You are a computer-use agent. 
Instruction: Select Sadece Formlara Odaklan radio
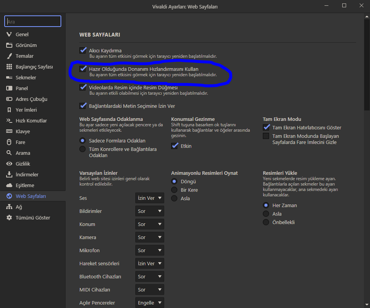82,141
